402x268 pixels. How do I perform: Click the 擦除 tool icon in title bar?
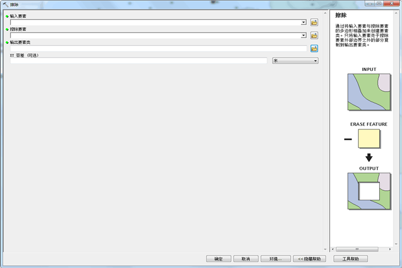pyautogui.click(x=5, y=5)
